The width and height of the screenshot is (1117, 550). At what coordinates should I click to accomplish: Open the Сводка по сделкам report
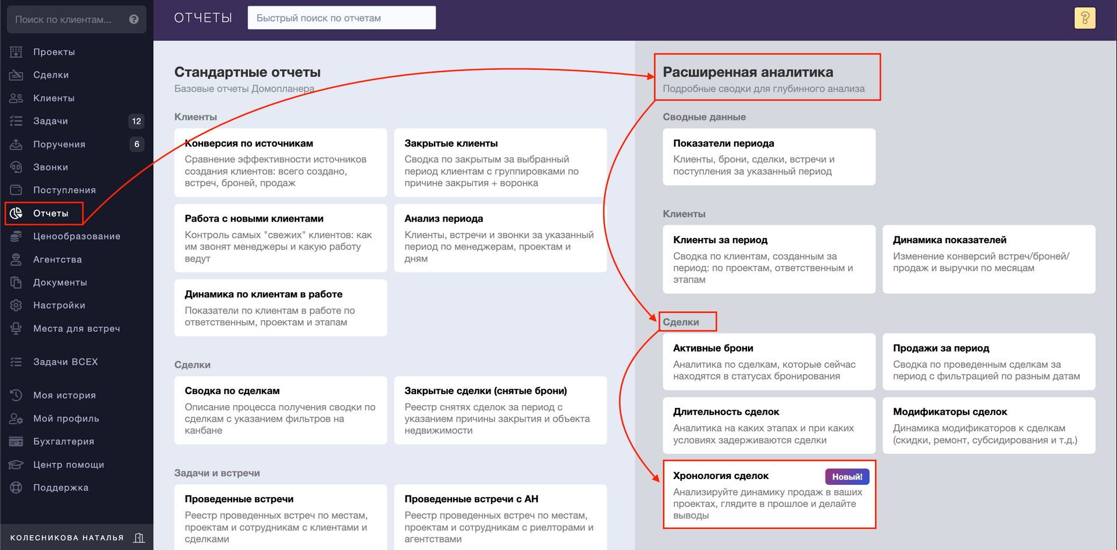[x=280, y=410]
